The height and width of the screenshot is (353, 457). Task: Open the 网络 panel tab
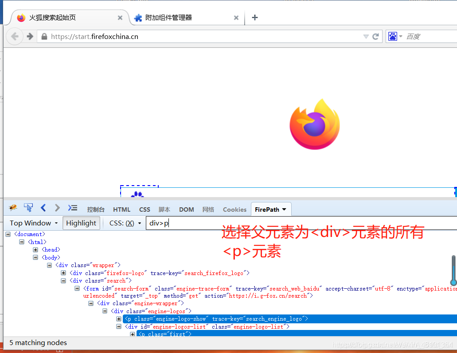click(x=208, y=209)
